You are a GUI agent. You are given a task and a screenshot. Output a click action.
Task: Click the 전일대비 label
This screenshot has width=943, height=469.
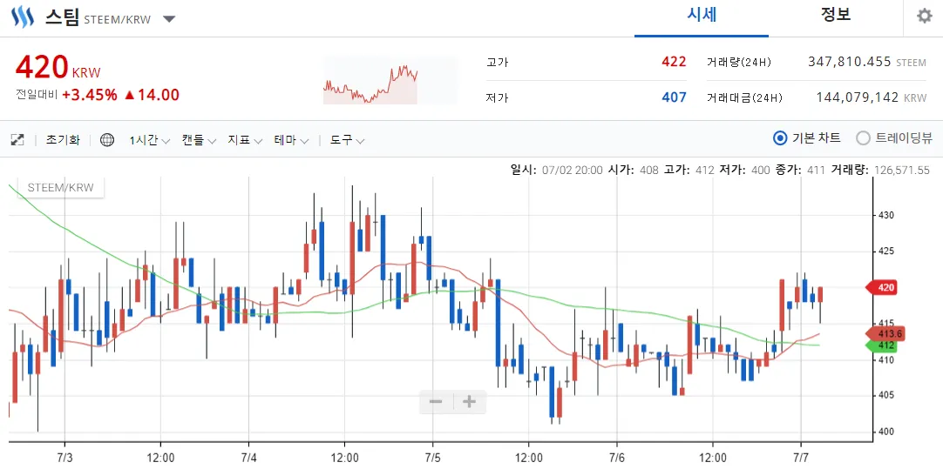click(x=37, y=95)
